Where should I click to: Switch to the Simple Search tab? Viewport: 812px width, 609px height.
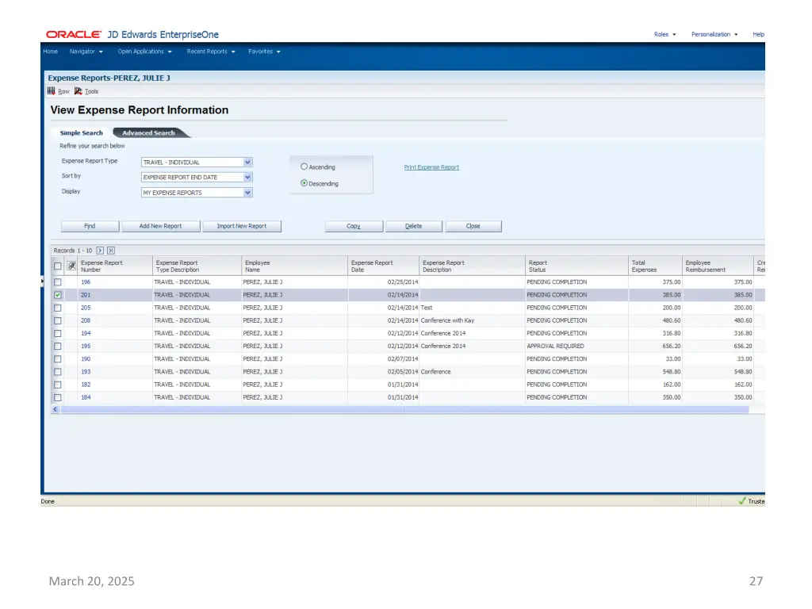coord(82,133)
